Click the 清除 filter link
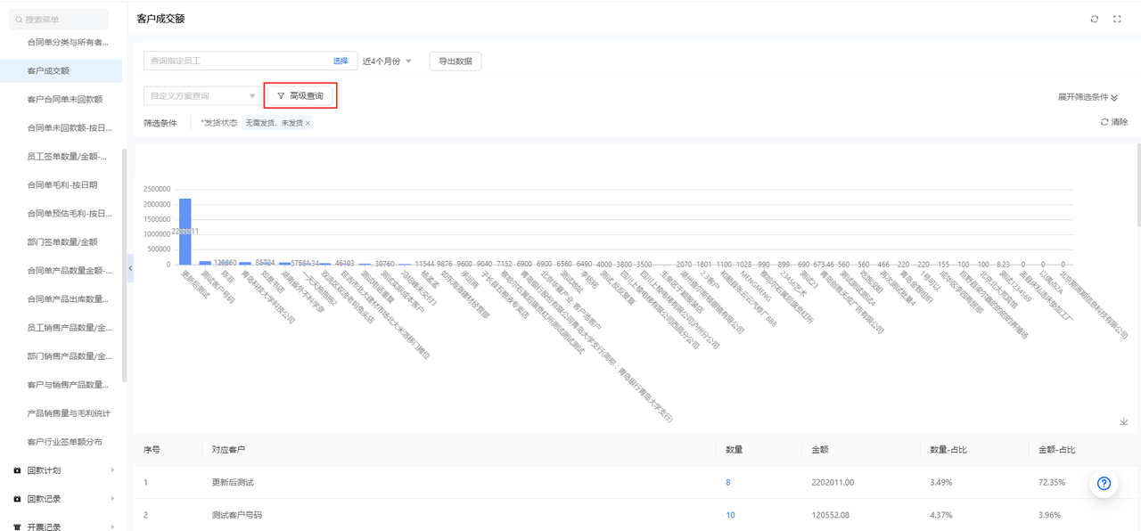1141x531 pixels. 1119,122
